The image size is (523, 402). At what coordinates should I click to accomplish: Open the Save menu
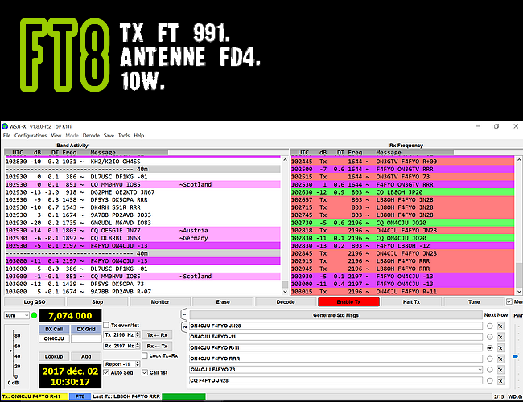tap(109, 136)
